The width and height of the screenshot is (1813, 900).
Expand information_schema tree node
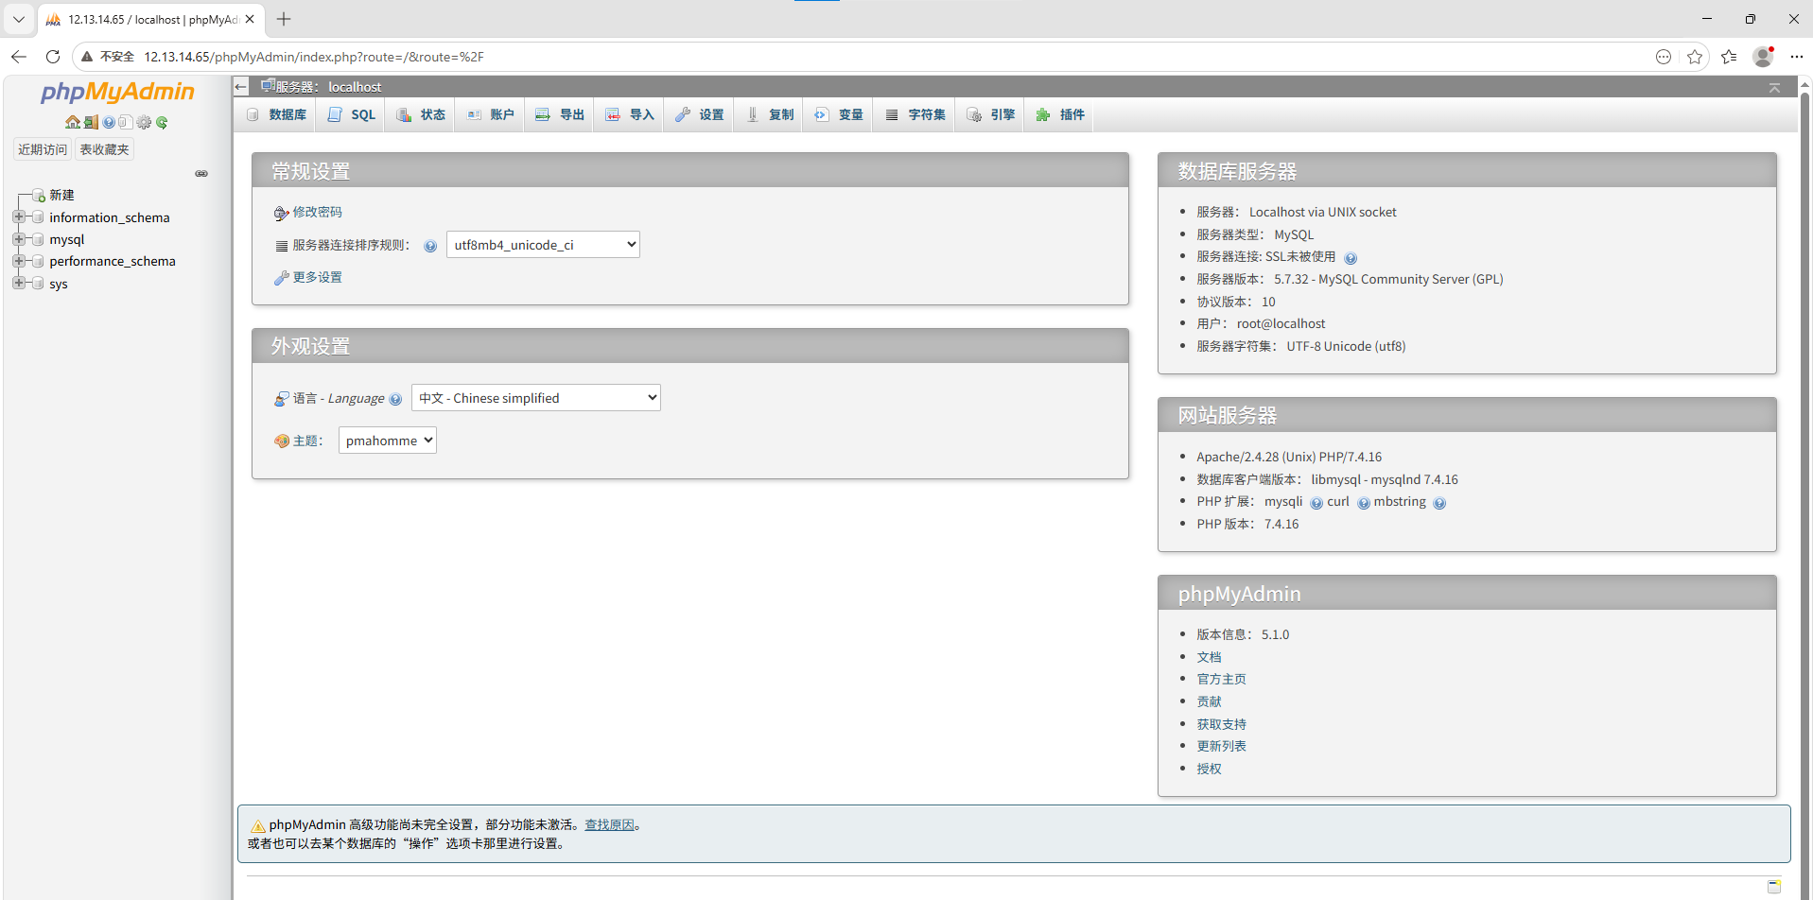[18, 216]
